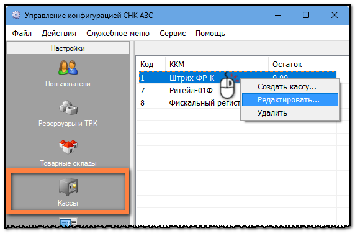
Task: Open the Пользователи section icon
Action: (x=68, y=68)
